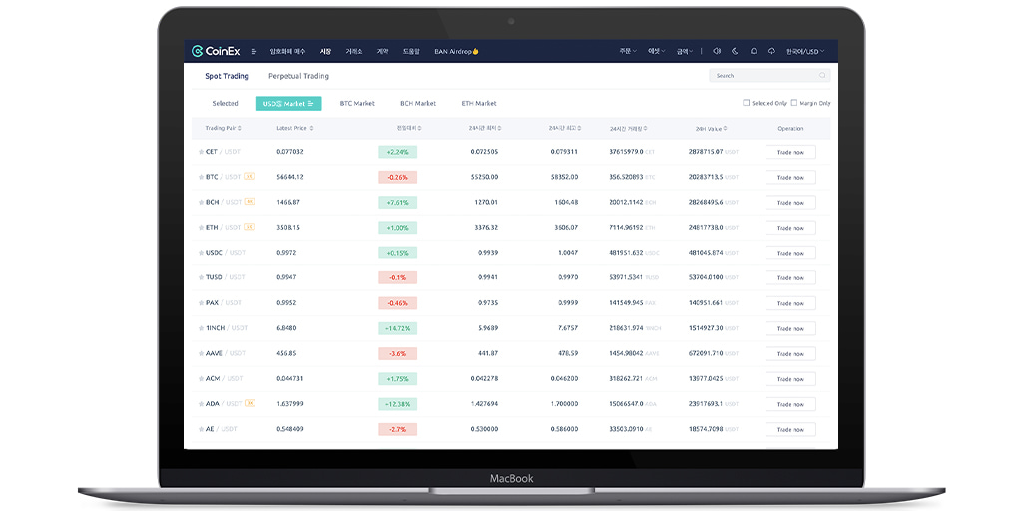Select the BTC Market tab

coord(357,104)
